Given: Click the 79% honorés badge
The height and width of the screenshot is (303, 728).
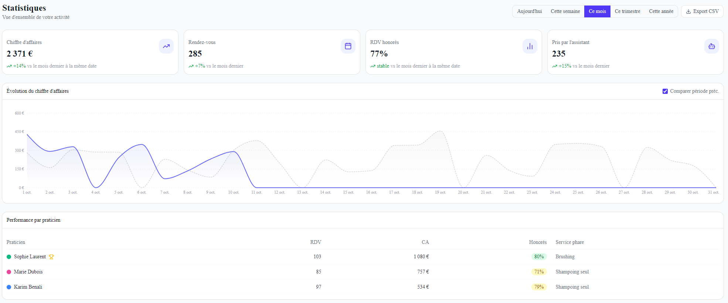Looking at the screenshot, I should (x=539, y=287).
